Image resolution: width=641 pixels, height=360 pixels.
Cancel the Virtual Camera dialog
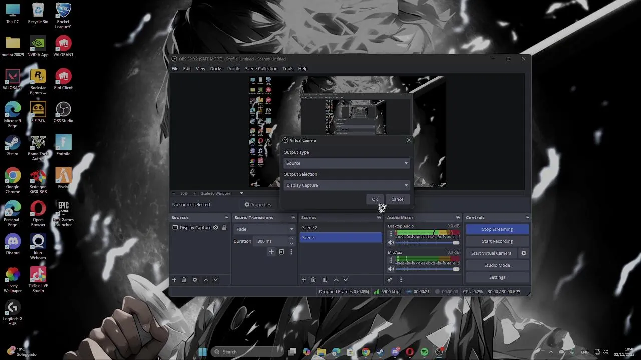(398, 199)
